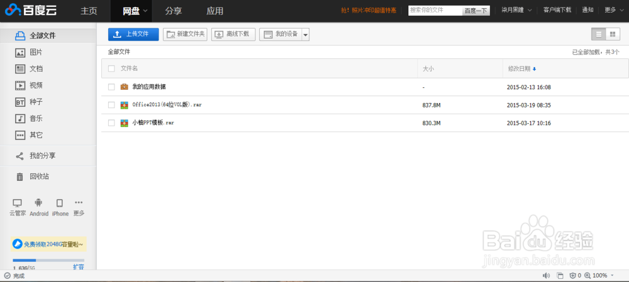This screenshot has height=282, width=629.
Task: Click the 全部文件 breadcrumb path
Action: (x=119, y=52)
